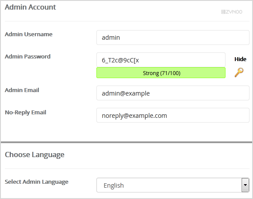The height and width of the screenshot is (199, 253).
Task: Click the word admin in username box
Action: [x=111, y=38]
